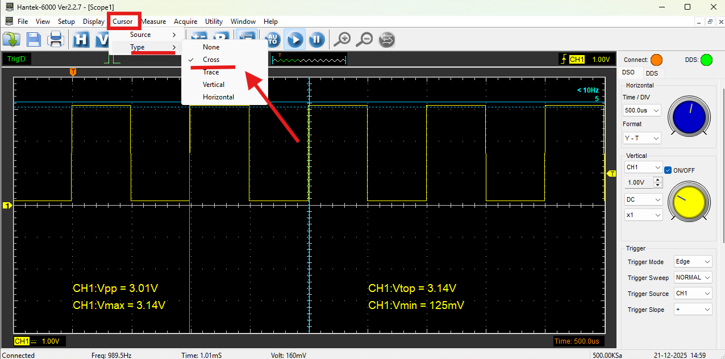This screenshot has height=359, width=725.
Task: Open the File menu
Action: point(23,22)
